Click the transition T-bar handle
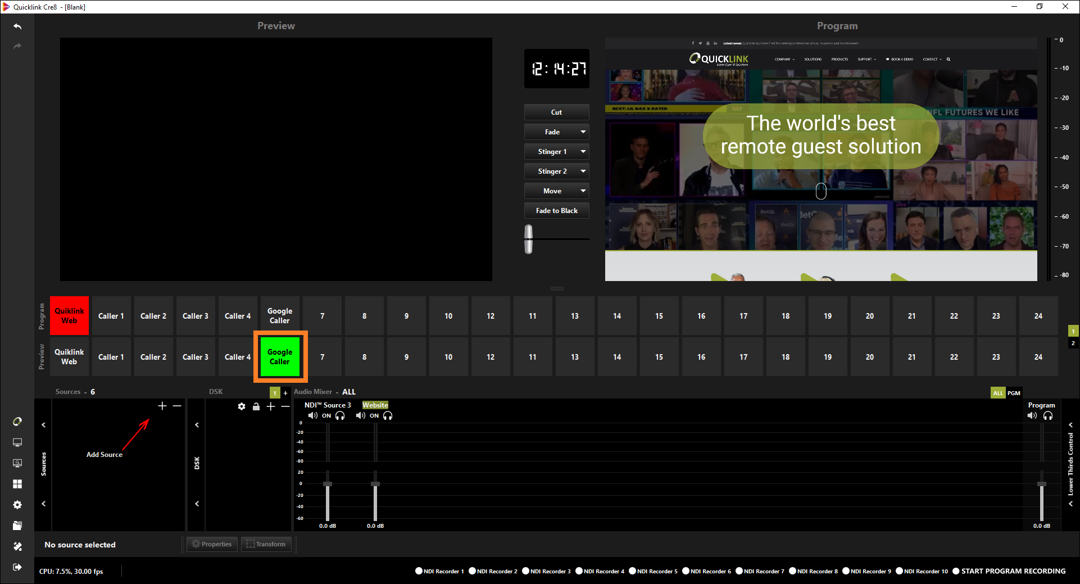1080x584 pixels. tap(529, 239)
